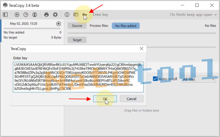Viewport: 220px width, 137px height.
Task: Click the '0 Bytes' value in sidebar
Action: [x=56, y=37]
